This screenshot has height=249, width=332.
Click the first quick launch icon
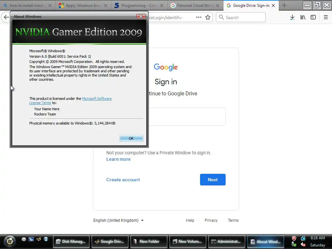24,239
